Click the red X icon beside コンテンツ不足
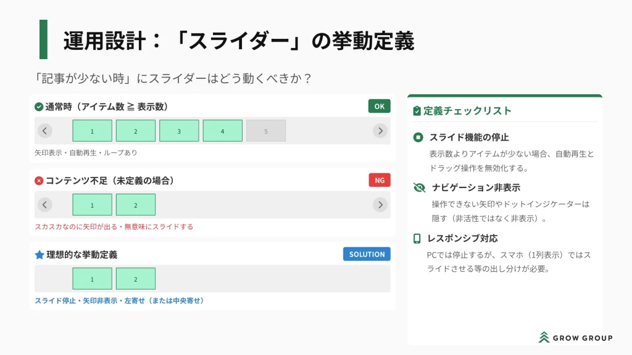The width and height of the screenshot is (632, 355). 39,181
